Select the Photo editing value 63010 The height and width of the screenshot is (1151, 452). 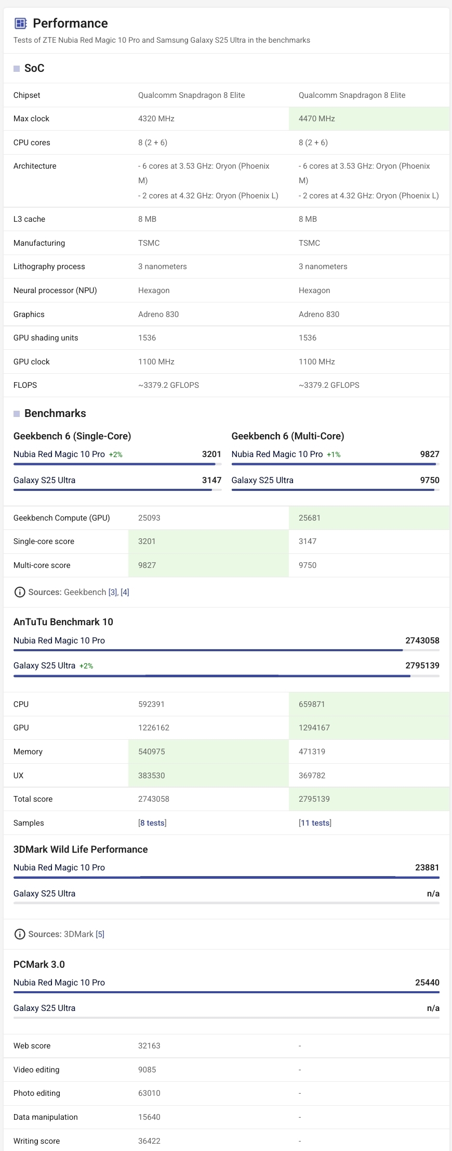click(149, 1093)
